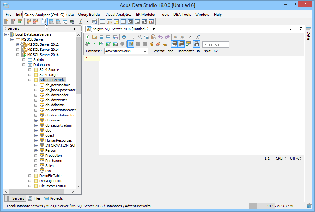Collapse the AdventureWorks database node
The image size is (315, 212).
click(x=30, y=80)
